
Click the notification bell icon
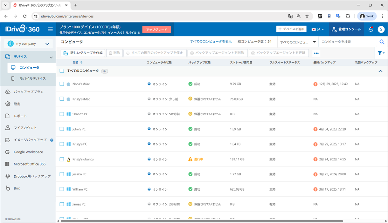tap(371, 29)
